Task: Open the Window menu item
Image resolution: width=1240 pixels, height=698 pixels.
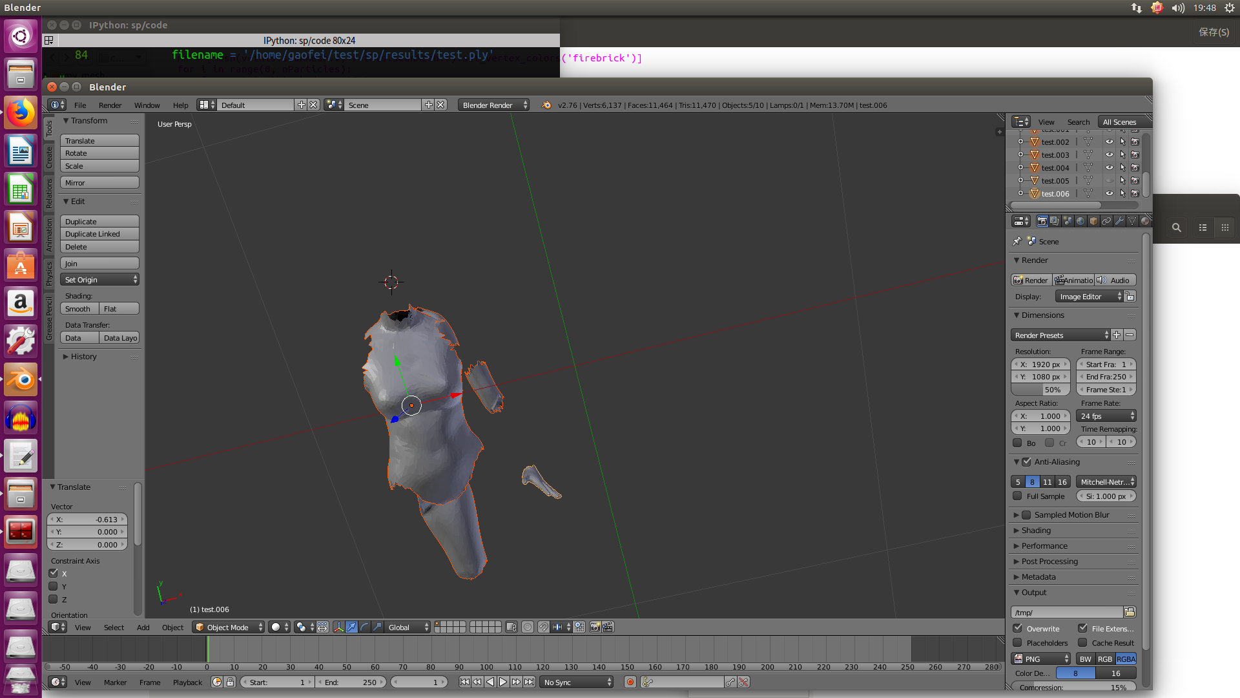Action: click(x=147, y=105)
